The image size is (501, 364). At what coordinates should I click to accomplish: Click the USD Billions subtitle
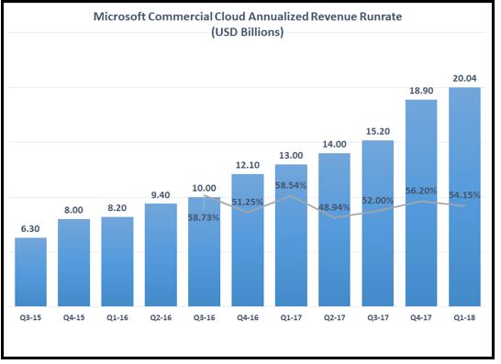(248, 32)
